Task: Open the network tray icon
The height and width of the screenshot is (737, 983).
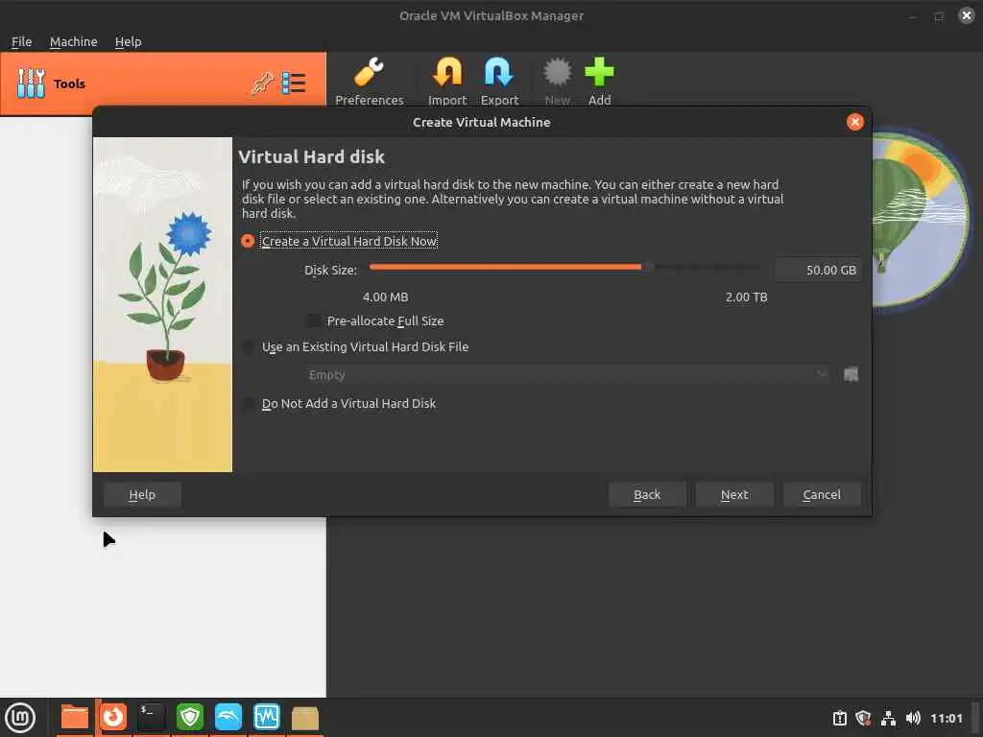Action: (x=888, y=718)
